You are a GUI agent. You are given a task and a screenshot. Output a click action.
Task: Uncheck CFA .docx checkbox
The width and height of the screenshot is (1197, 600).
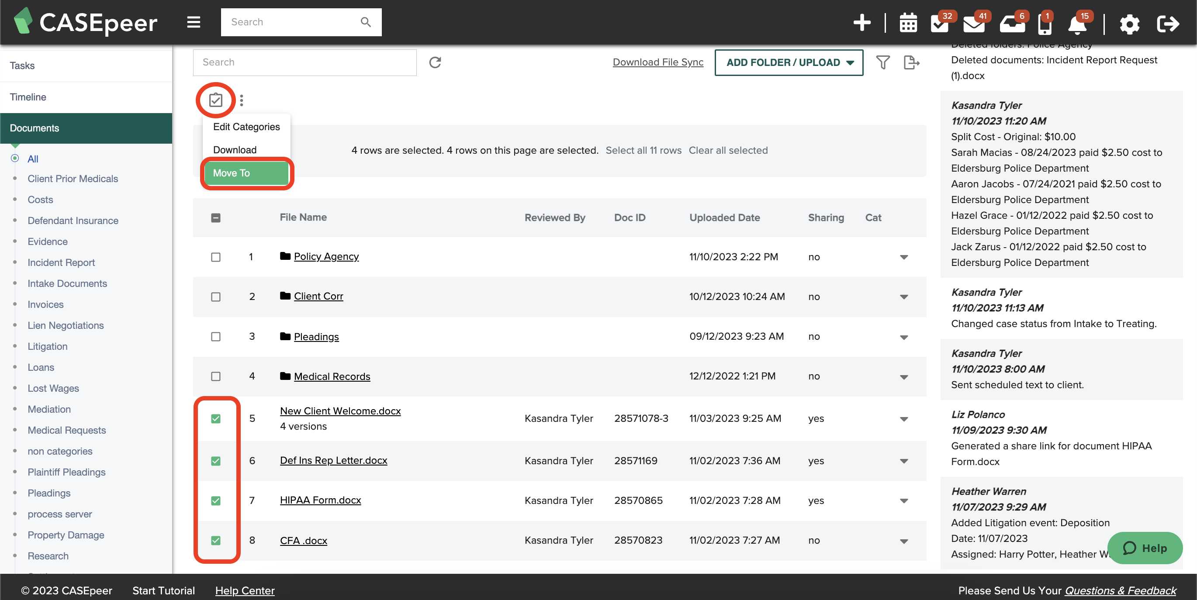216,541
